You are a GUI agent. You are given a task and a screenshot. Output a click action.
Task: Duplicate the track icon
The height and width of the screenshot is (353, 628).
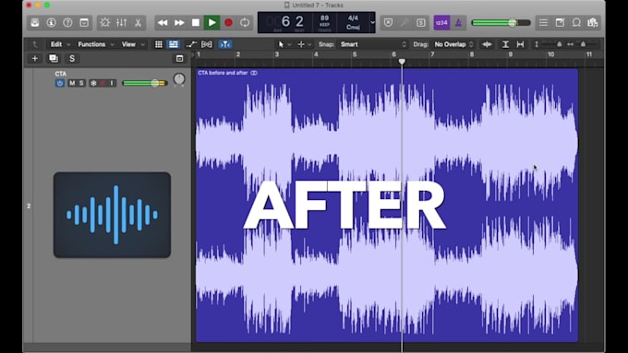54,59
